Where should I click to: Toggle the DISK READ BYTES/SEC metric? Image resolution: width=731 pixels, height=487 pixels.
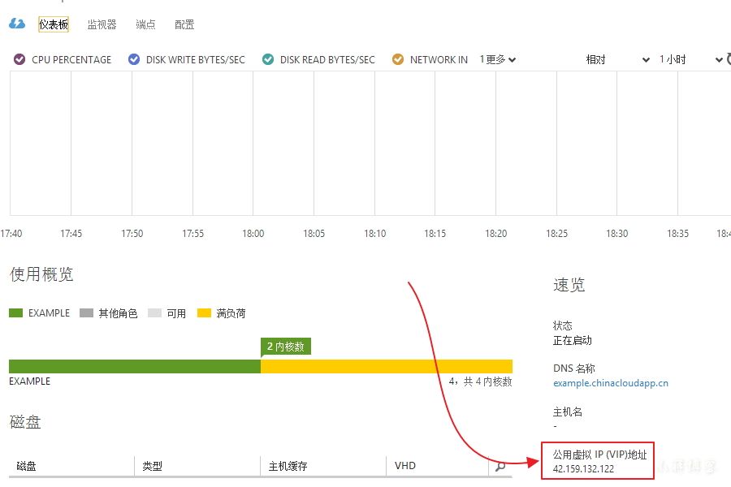(268, 59)
